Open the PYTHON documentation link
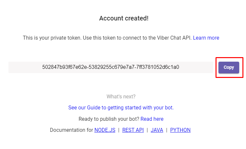 180,130
